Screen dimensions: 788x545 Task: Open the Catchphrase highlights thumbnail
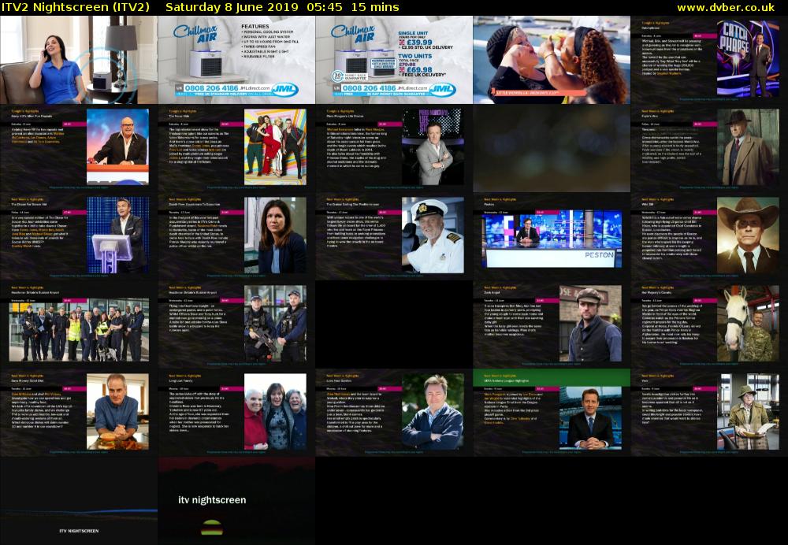(709, 60)
